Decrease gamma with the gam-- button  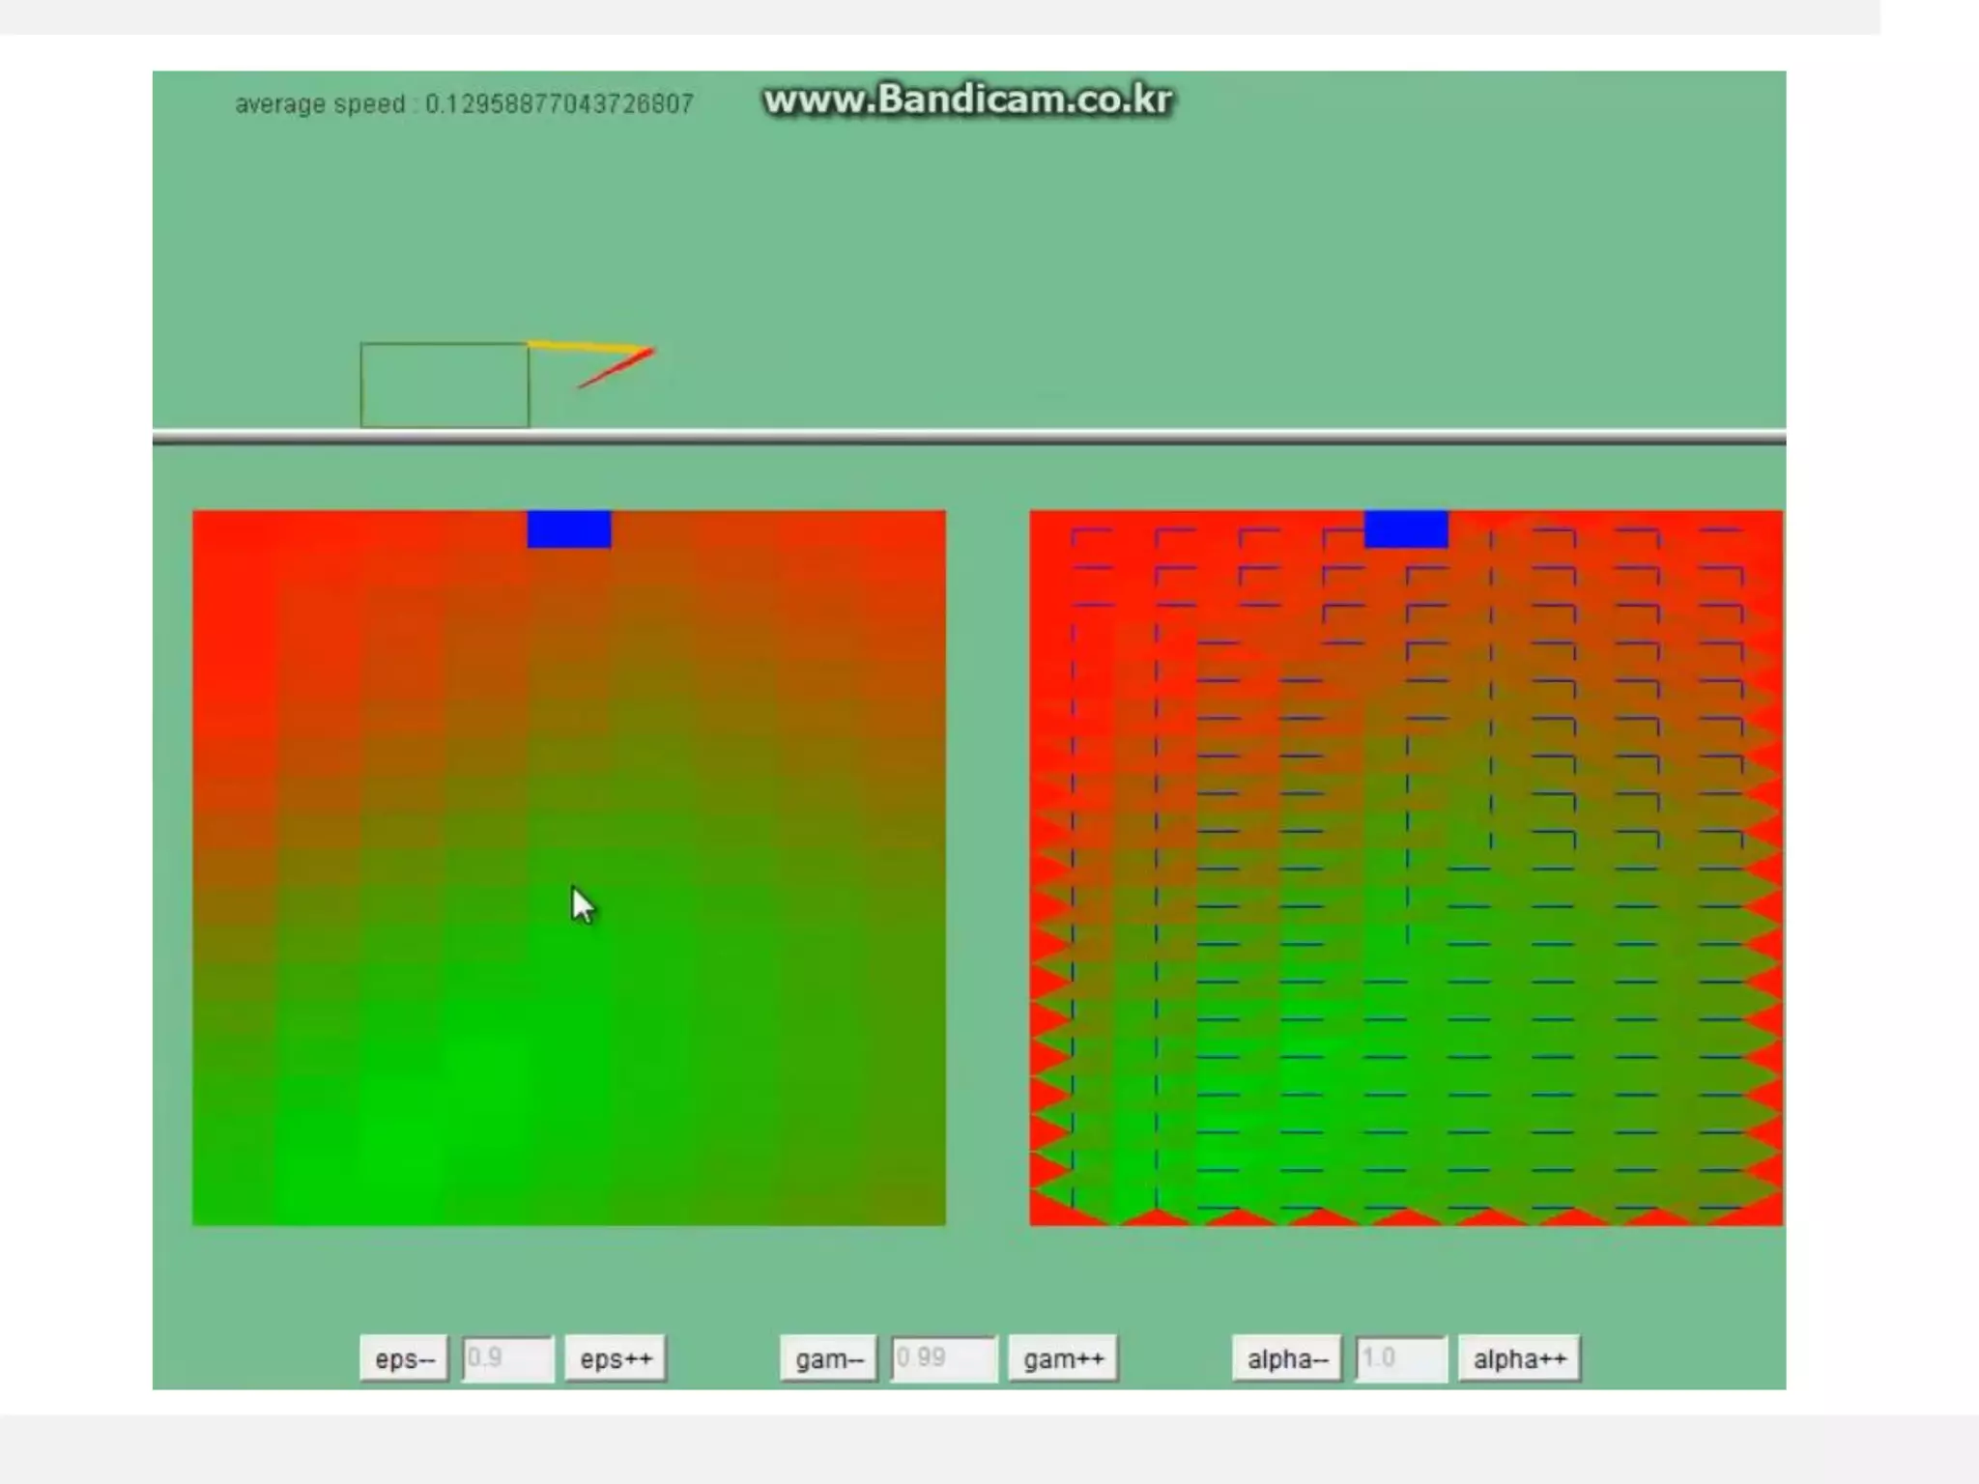coord(828,1358)
